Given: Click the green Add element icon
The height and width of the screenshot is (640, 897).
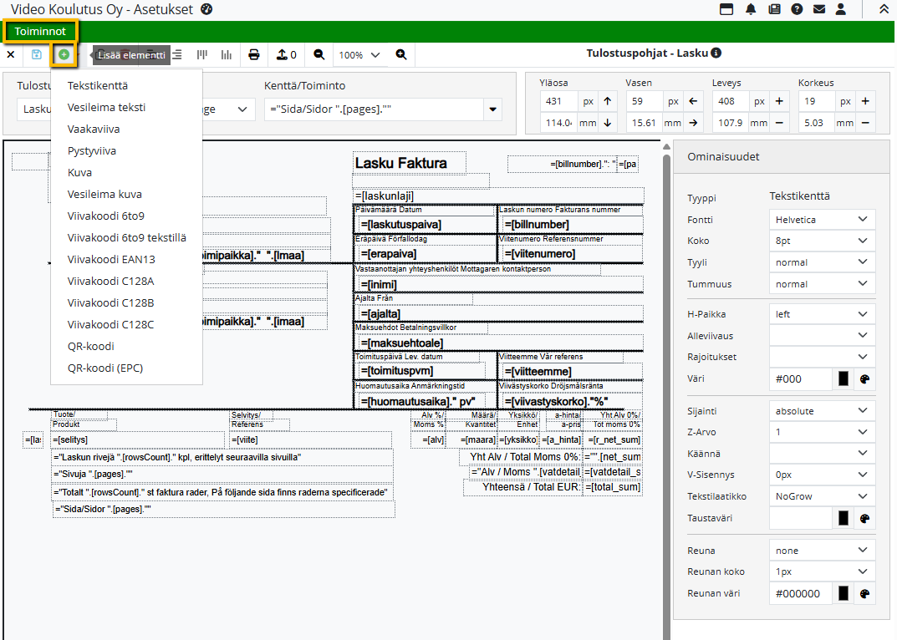Looking at the screenshot, I should point(64,54).
